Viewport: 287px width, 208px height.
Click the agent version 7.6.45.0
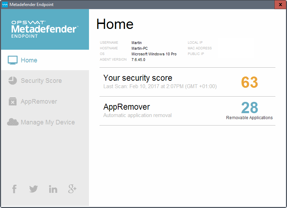[138, 60]
